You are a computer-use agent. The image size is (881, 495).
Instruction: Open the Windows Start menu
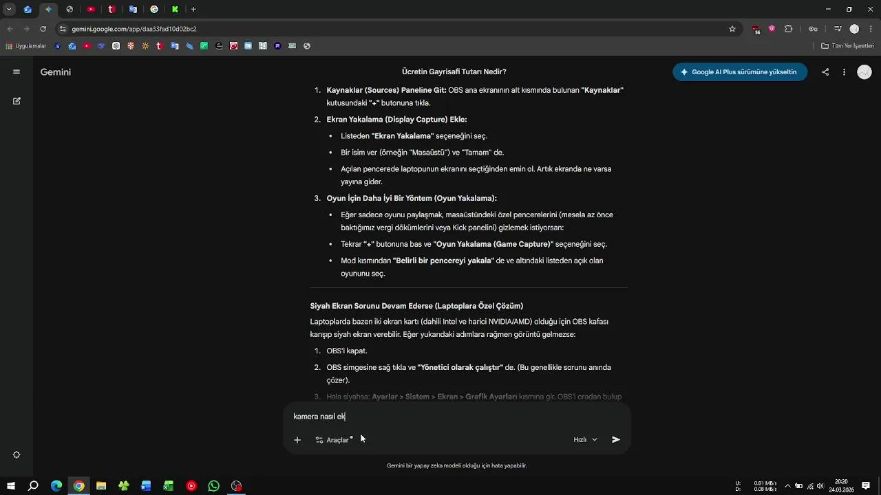point(10,486)
